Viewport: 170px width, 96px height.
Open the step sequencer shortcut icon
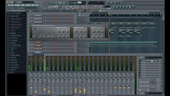pyautogui.click(x=112, y=2)
